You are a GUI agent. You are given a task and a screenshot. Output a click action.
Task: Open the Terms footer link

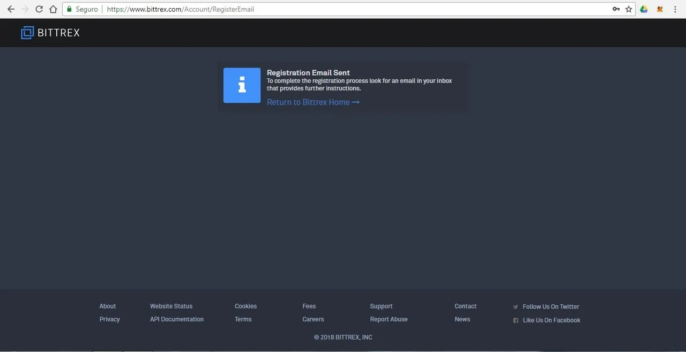click(243, 319)
